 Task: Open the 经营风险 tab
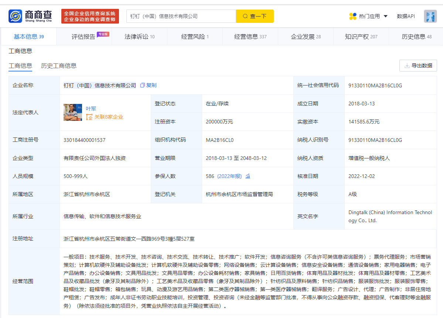195,36
